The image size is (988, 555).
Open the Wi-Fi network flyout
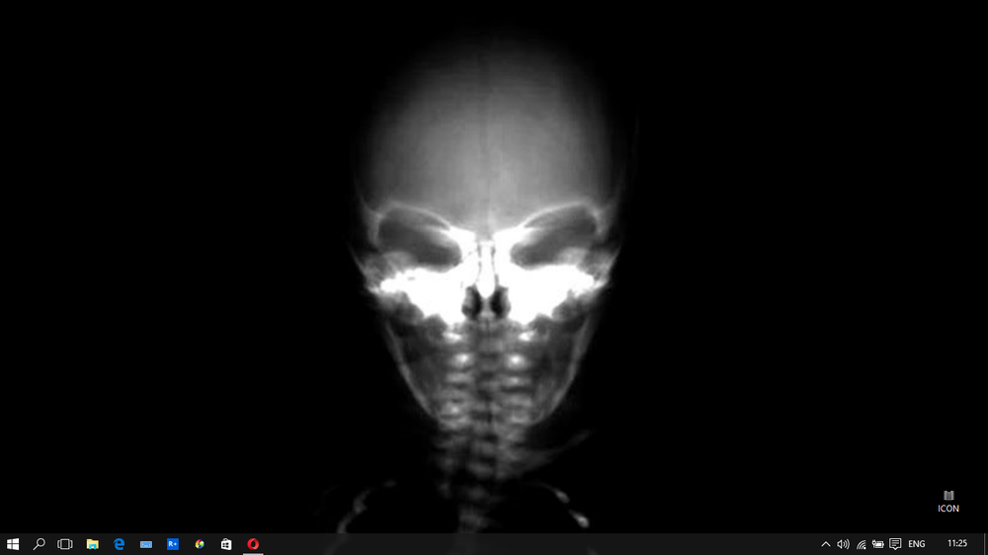pos(861,544)
